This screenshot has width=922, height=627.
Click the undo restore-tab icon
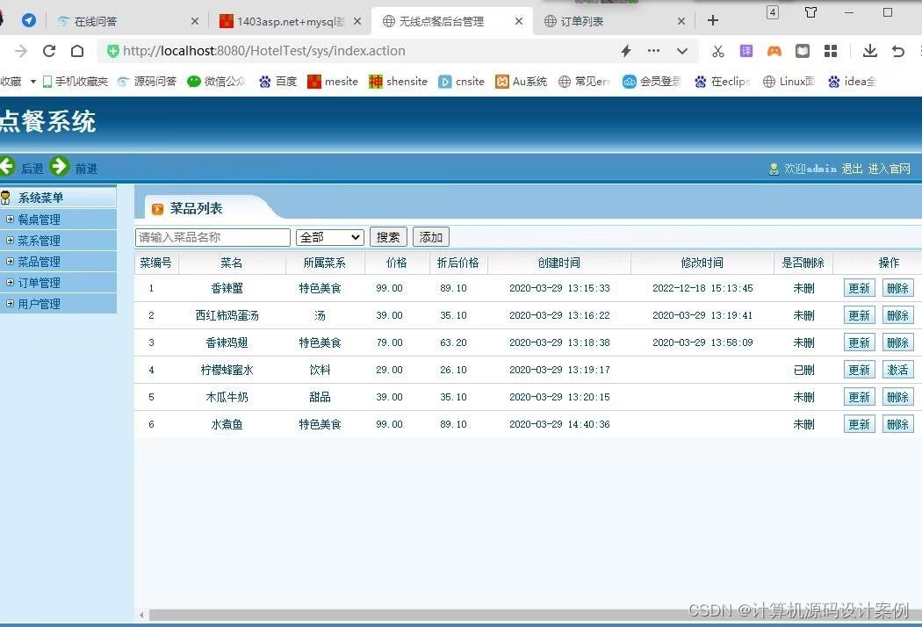click(x=898, y=51)
